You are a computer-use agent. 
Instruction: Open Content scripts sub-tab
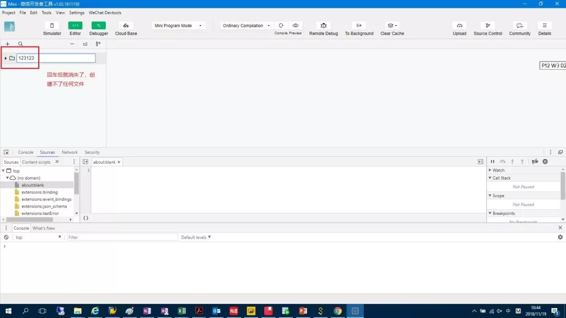click(x=36, y=162)
